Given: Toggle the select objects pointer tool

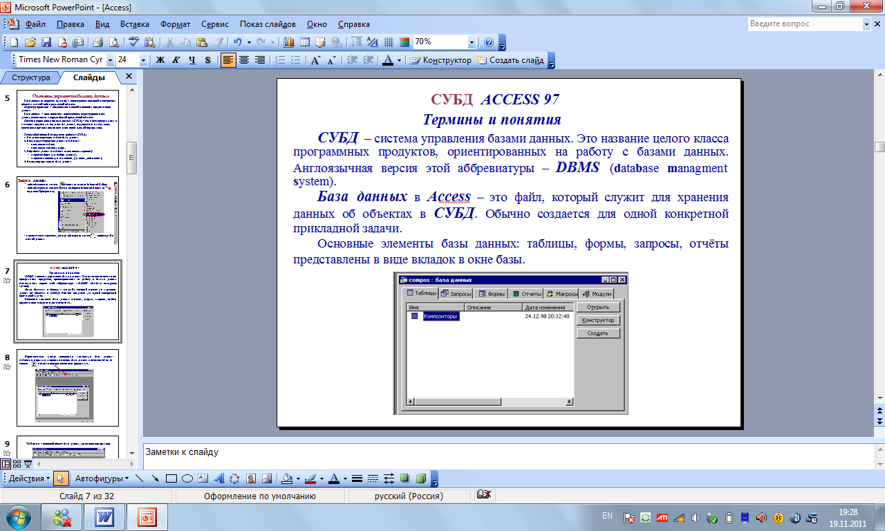Looking at the screenshot, I should 61,478.
